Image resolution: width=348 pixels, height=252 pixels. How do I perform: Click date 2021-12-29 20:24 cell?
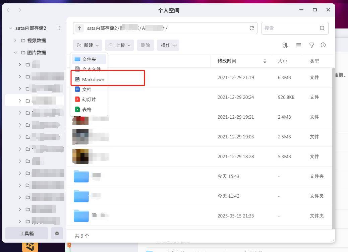pyautogui.click(x=236, y=97)
